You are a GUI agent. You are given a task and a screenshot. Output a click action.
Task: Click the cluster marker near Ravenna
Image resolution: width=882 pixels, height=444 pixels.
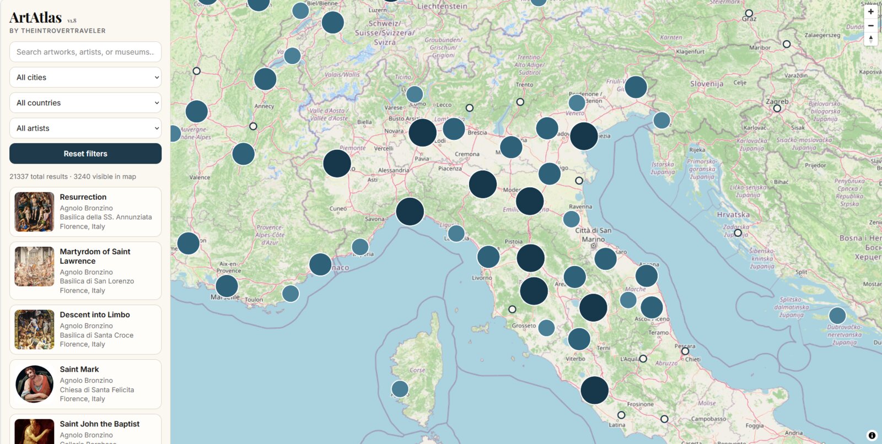pos(571,219)
